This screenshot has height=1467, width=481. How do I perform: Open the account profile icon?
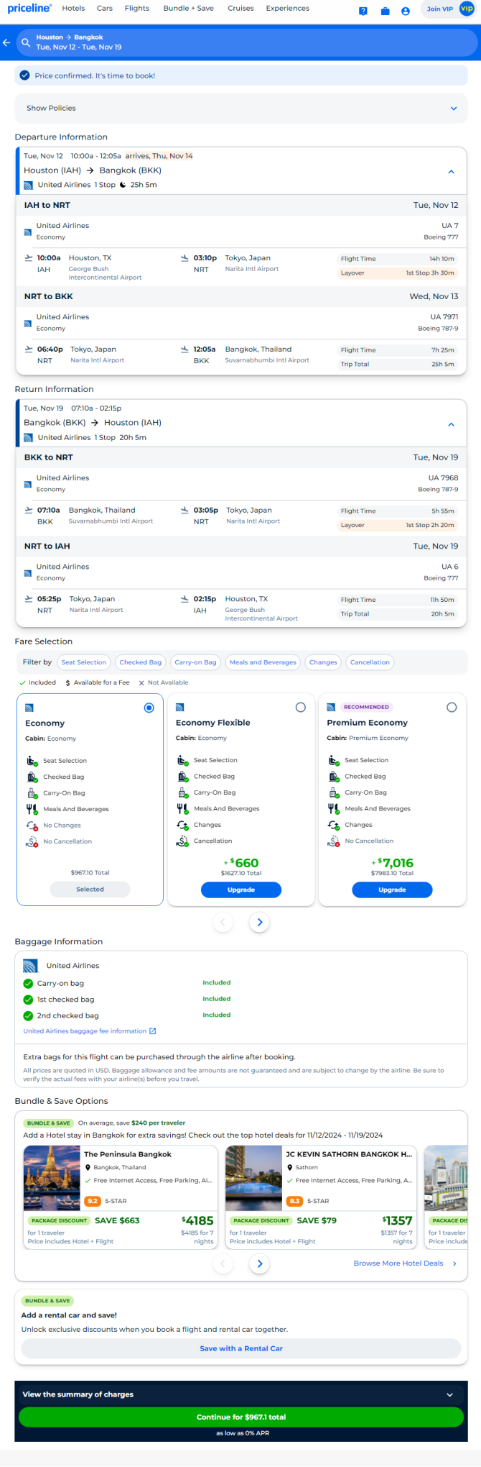pos(406,11)
